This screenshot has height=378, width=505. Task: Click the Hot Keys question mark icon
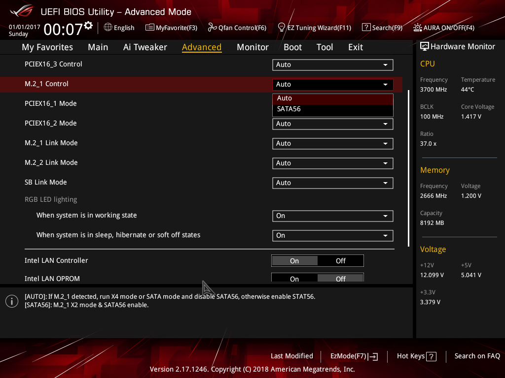pos(431,356)
